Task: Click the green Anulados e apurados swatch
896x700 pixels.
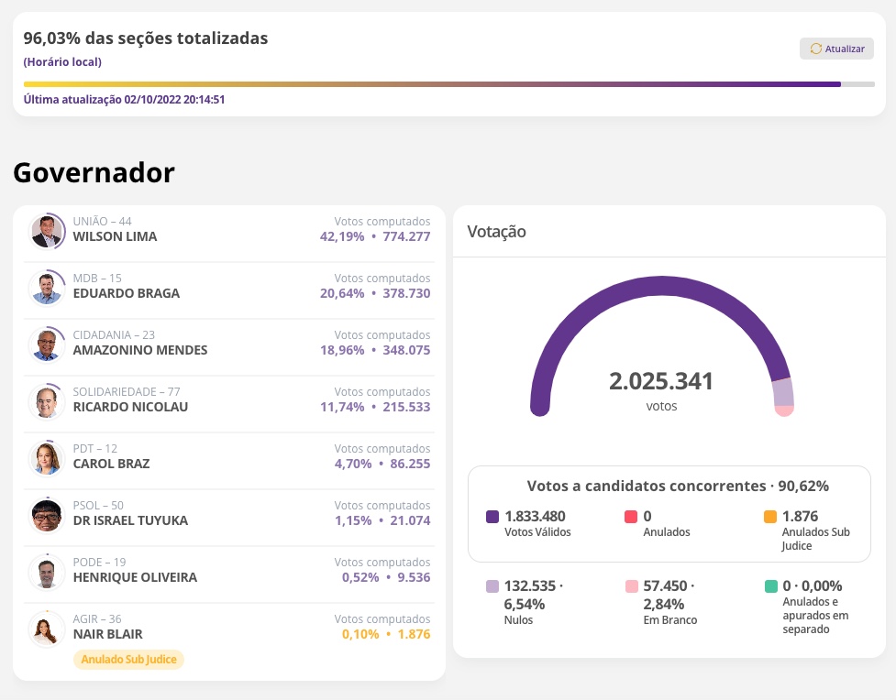Action: click(769, 586)
